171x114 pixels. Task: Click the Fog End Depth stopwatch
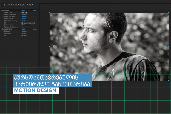[x=5, y=17]
